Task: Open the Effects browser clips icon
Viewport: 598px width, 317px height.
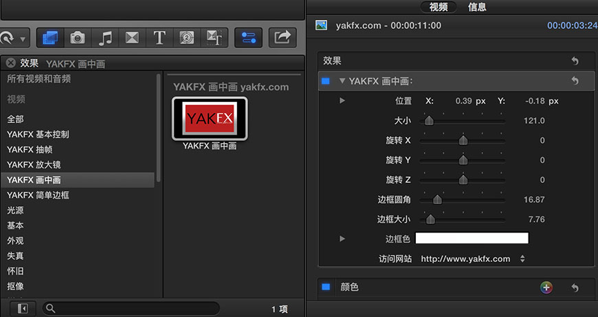Action: (x=50, y=38)
